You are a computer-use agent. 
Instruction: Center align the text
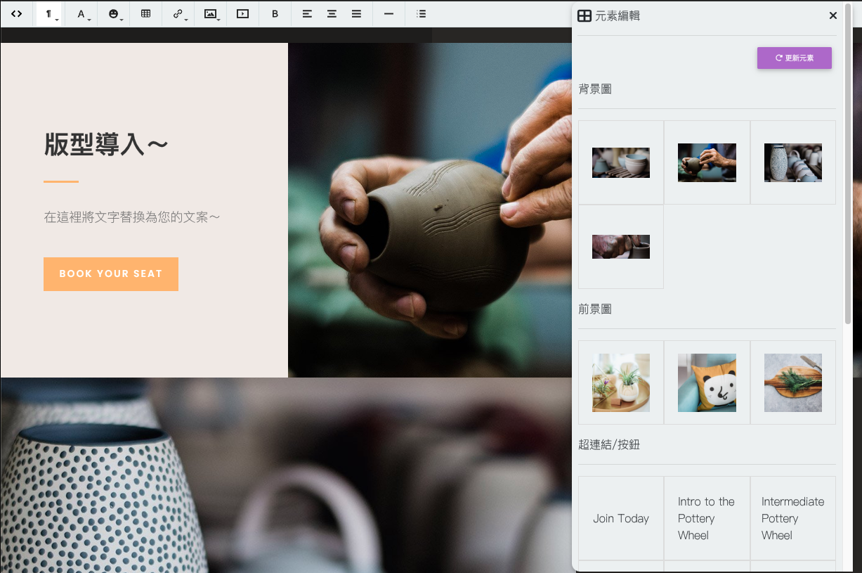[x=332, y=14]
